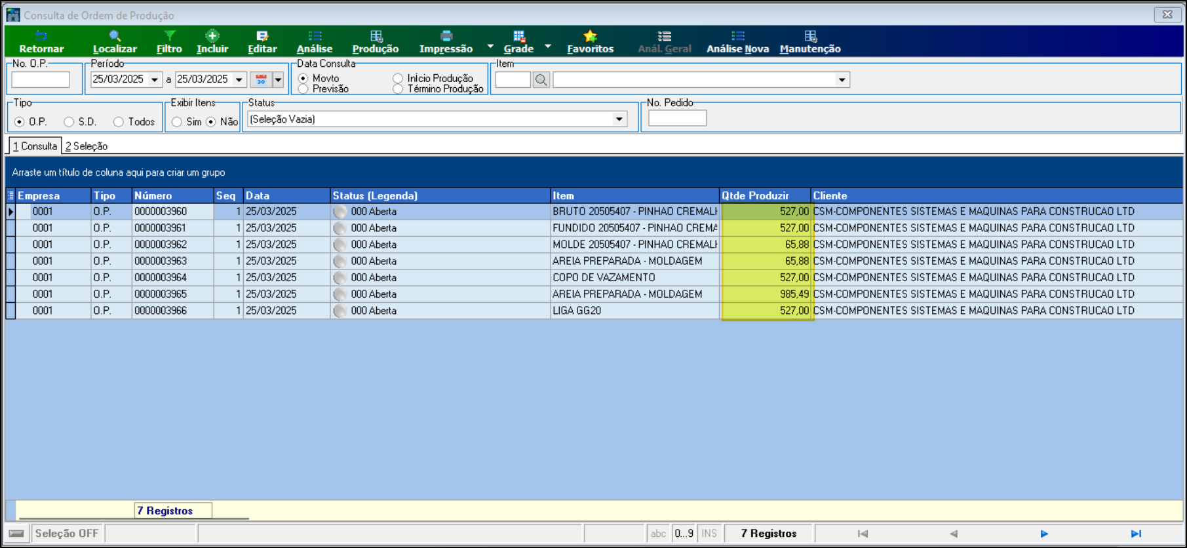Open the Análise toolbar item
This screenshot has width=1187, height=548.
pyautogui.click(x=315, y=42)
